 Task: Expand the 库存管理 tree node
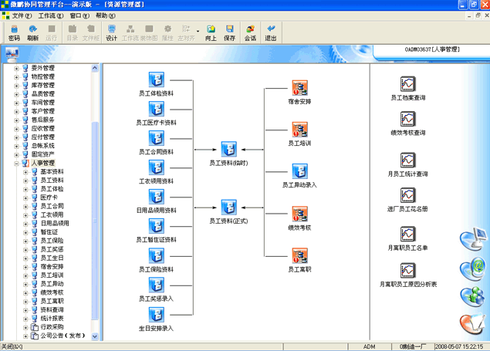click(16, 85)
